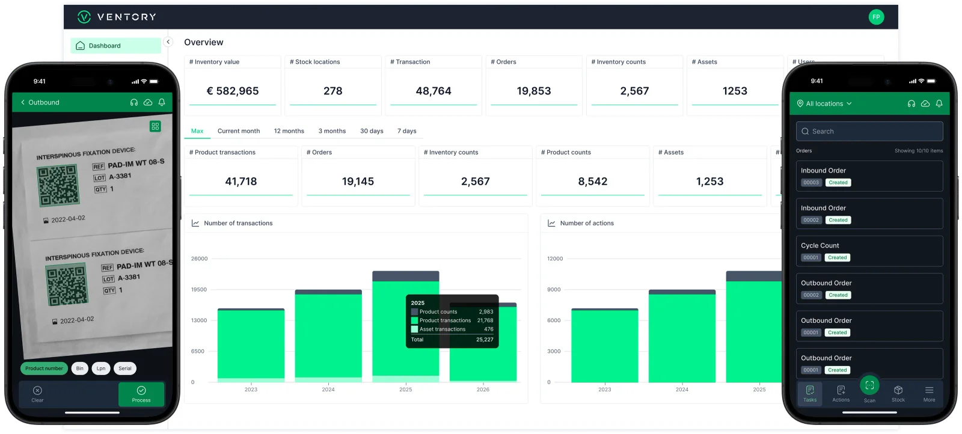Tap the cloud sync icon on the Outbound phone screen
Screen dimensions: 962x434
148,102
